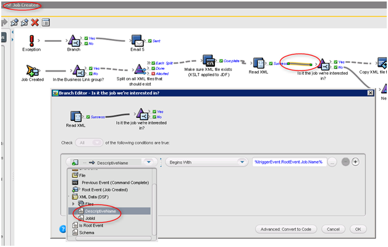Click the red X delete toolbar icon
This screenshot has width=388, height=247.
(x=35, y=22)
